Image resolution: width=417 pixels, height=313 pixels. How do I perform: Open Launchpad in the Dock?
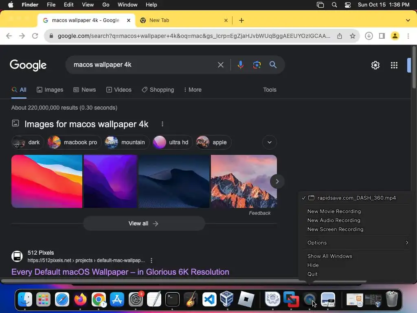(x=43, y=299)
